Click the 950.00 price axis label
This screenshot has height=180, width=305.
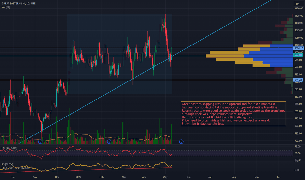(x=299, y=67)
